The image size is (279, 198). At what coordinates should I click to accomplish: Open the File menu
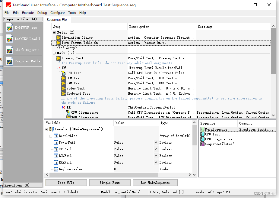[x=7, y=13]
